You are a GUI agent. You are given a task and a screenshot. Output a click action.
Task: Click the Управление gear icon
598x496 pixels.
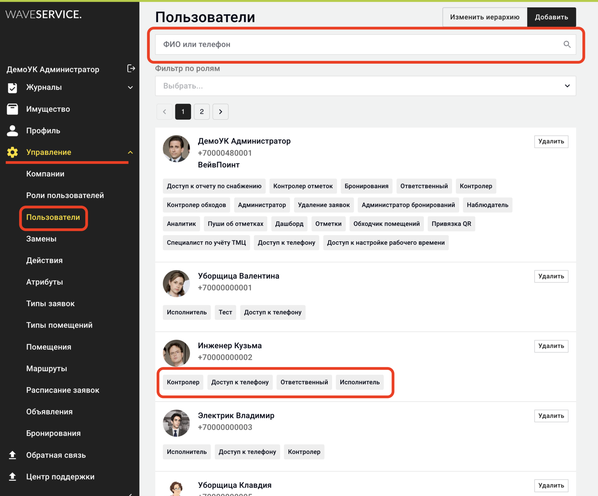pos(12,152)
